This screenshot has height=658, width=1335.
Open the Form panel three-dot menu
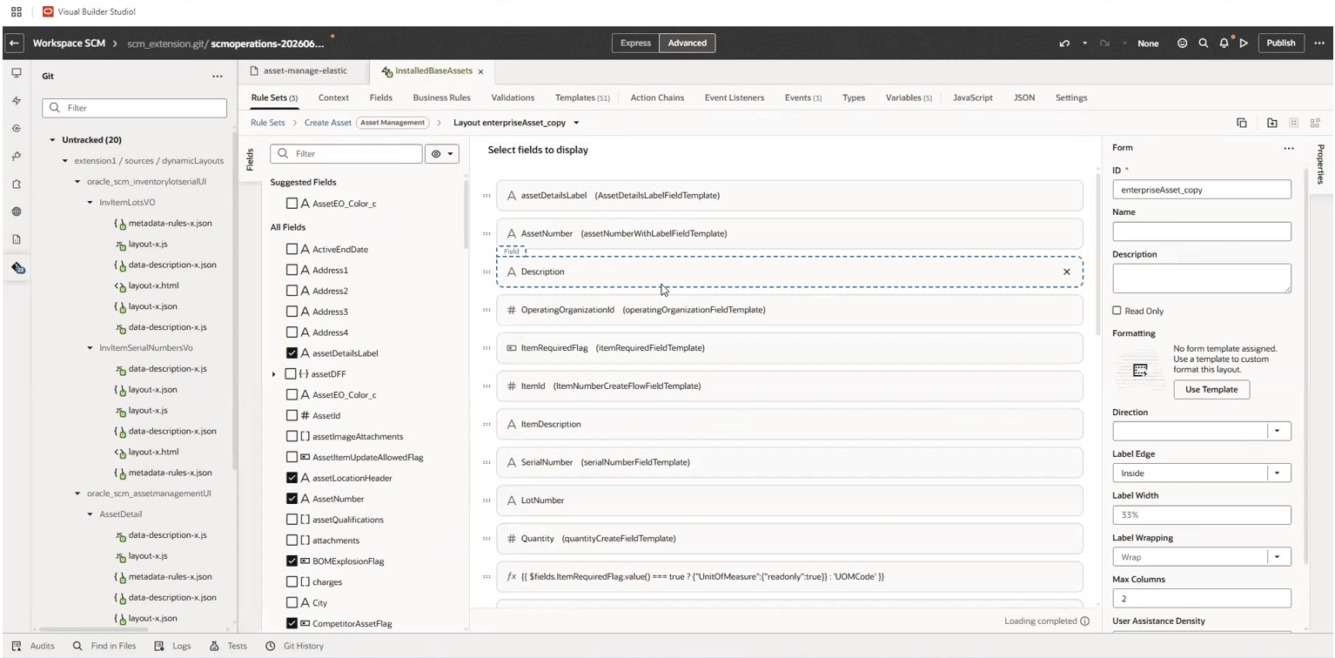tap(1289, 148)
